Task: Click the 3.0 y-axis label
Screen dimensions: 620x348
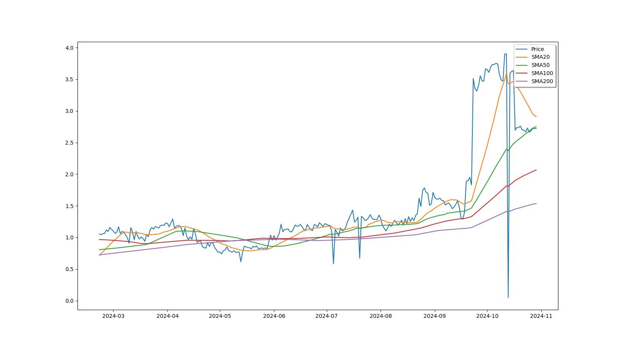Action: 69,111
